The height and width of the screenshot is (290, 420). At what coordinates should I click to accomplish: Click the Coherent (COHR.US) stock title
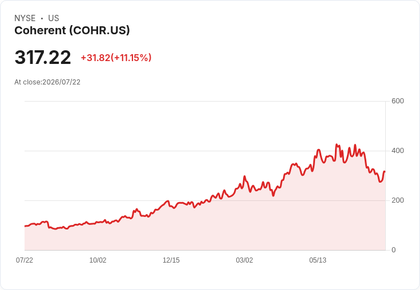[x=72, y=30]
